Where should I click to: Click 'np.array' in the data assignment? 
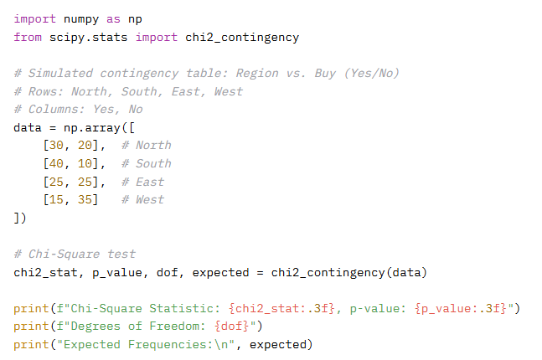pyautogui.click(x=92, y=128)
